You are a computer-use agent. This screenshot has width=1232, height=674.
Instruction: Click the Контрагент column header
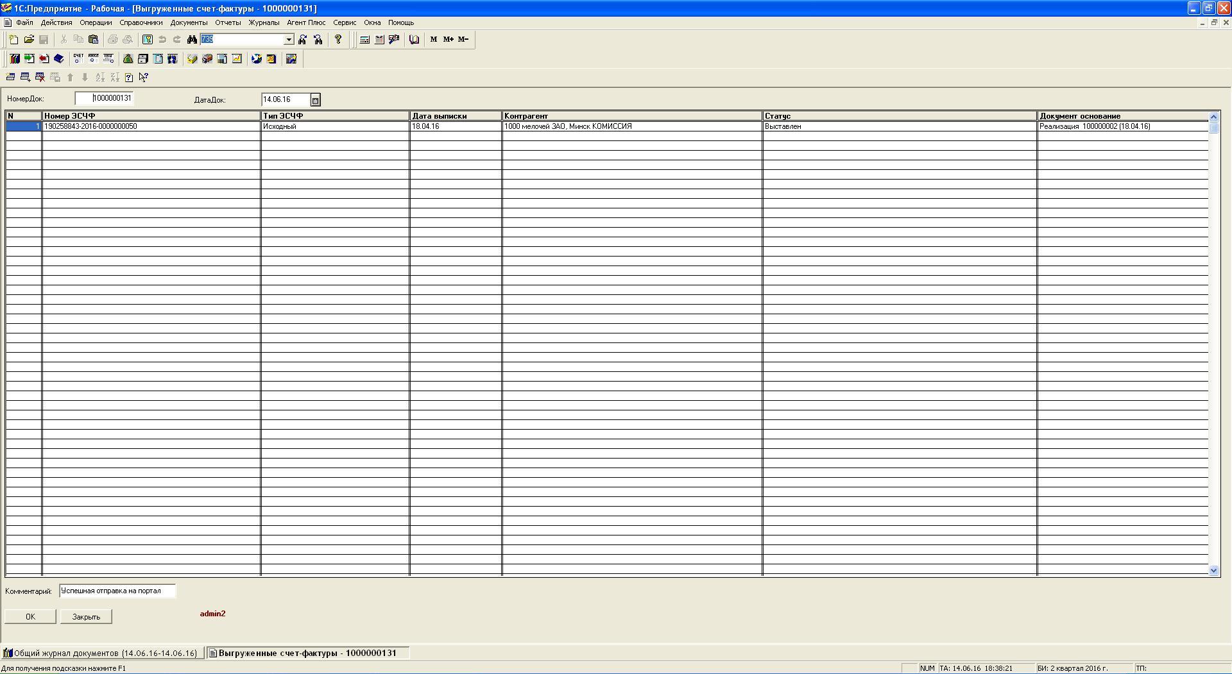[632, 116]
